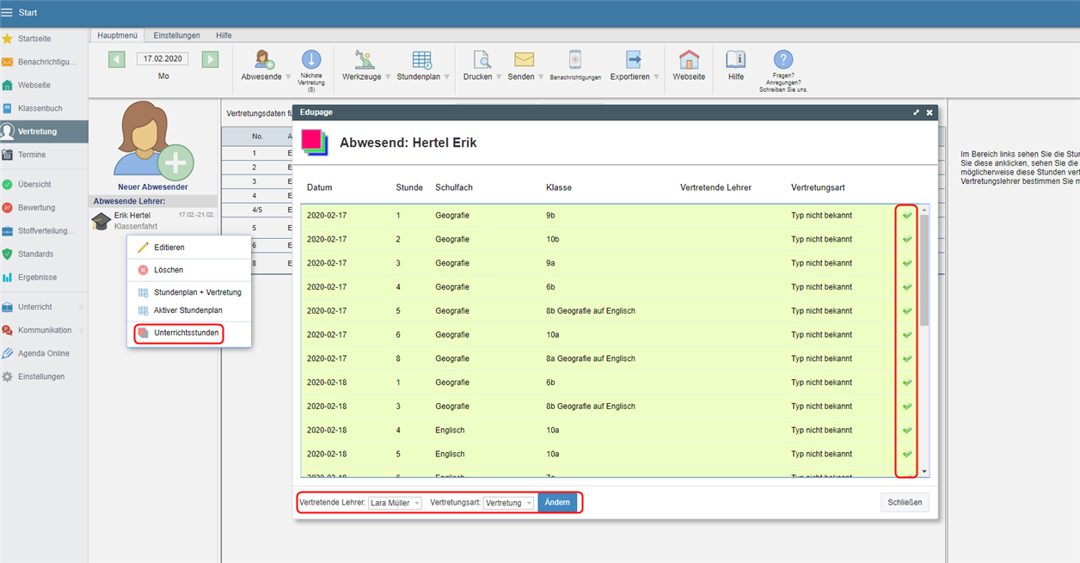The image size is (1080, 563).
Task: Toggle the checkmark on the 6b row dated 2020-02-17
Action: click(906, 287)
